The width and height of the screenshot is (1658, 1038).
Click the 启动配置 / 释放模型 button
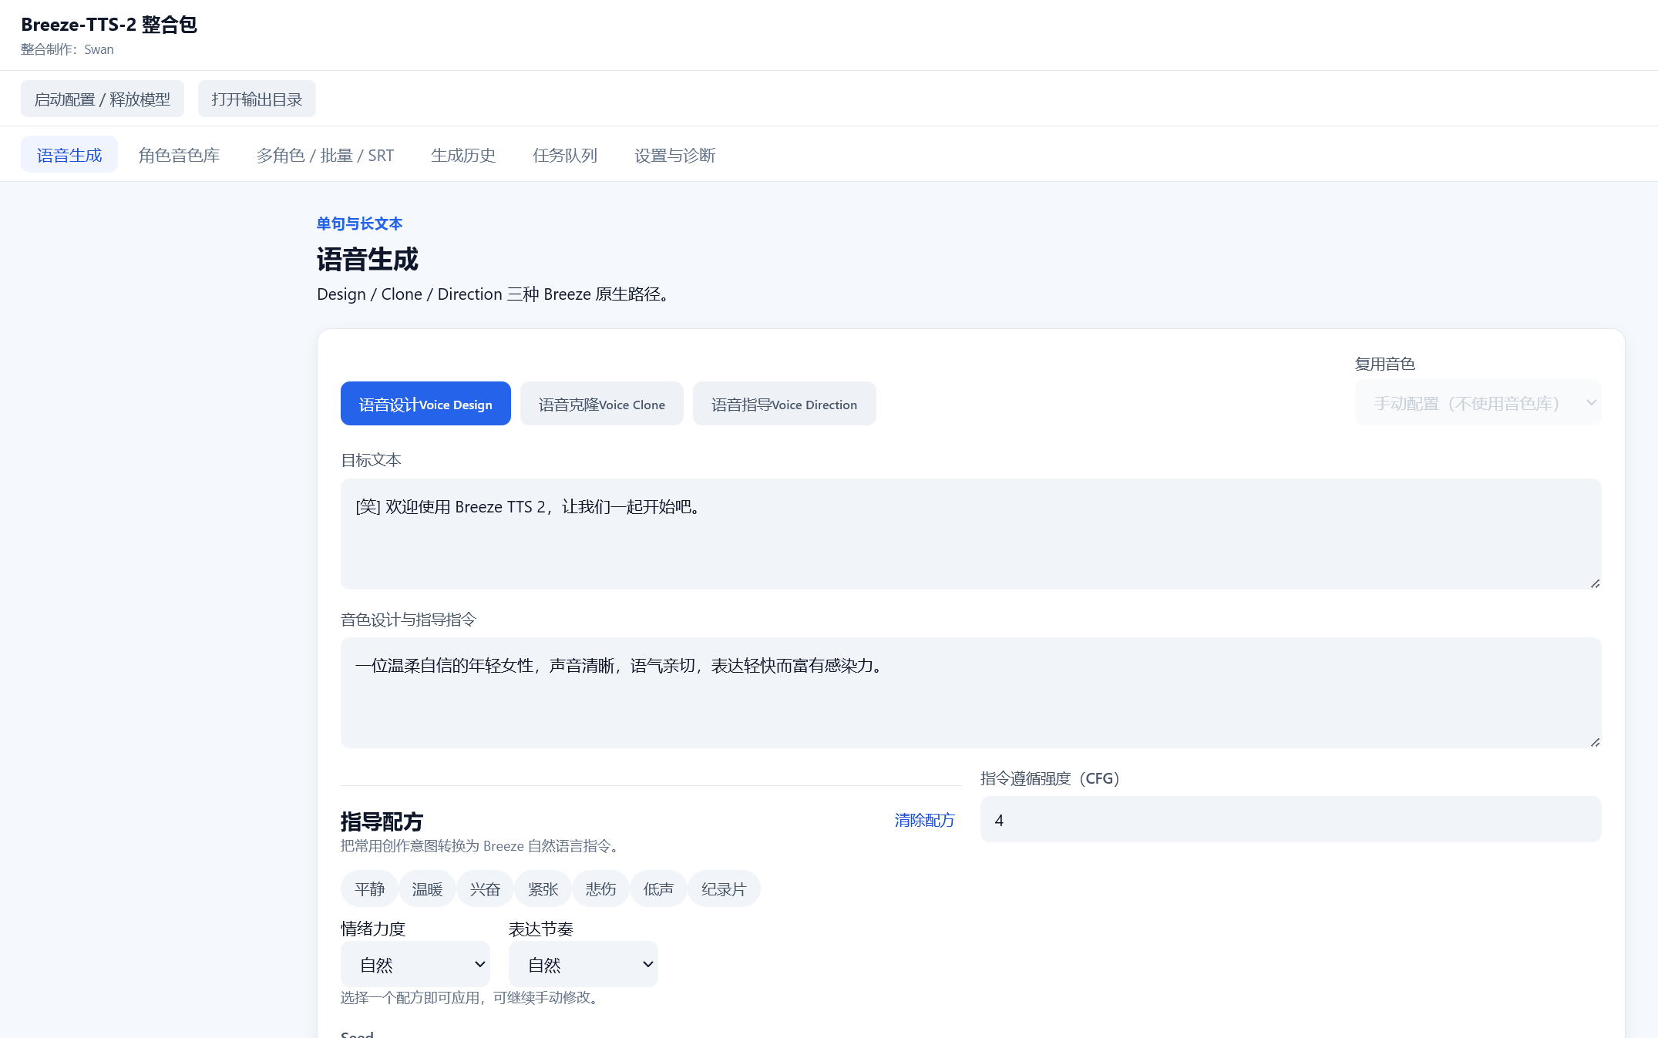click(x=103, y=99)
